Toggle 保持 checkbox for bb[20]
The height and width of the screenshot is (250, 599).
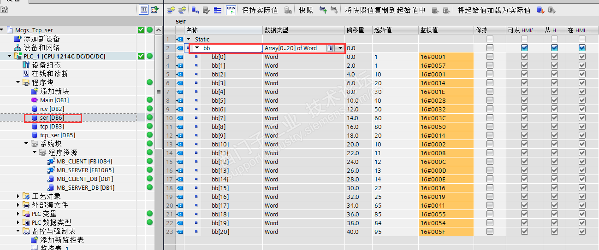[x=490, y=232]
